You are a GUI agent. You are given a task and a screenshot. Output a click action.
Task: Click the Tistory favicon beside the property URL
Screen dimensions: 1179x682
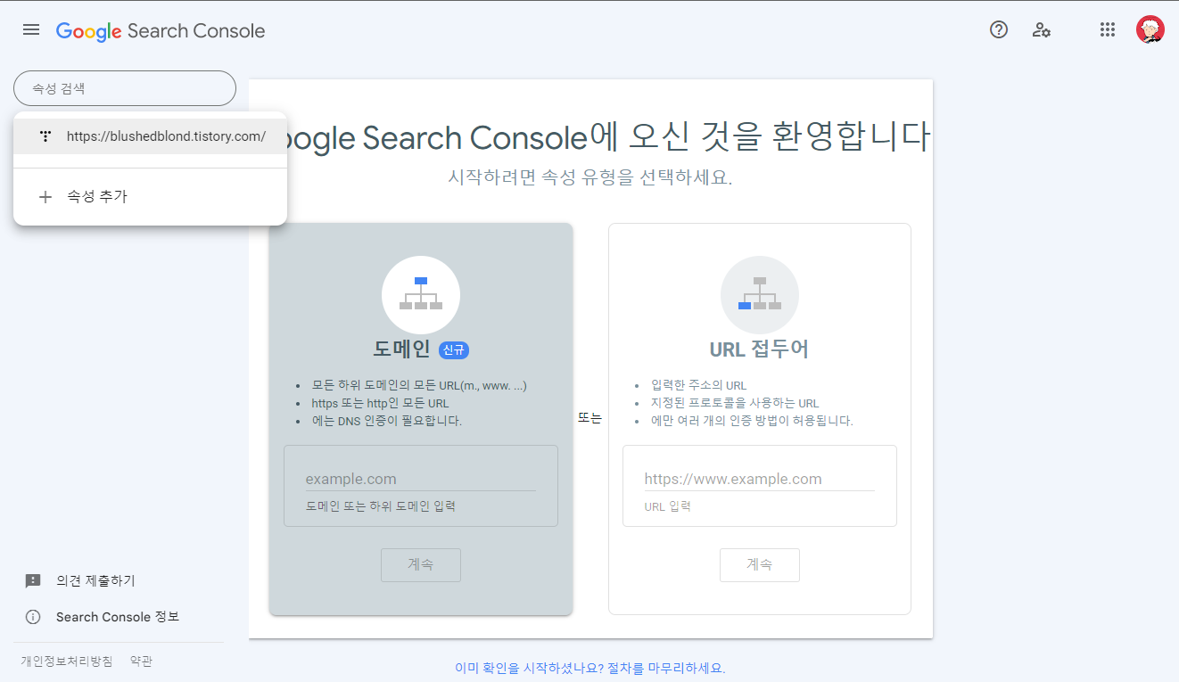point(45,136)
